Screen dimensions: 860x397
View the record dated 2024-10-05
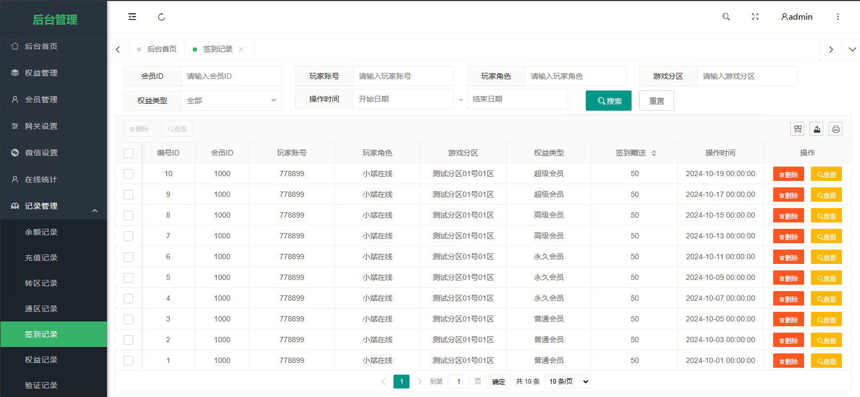826,319
